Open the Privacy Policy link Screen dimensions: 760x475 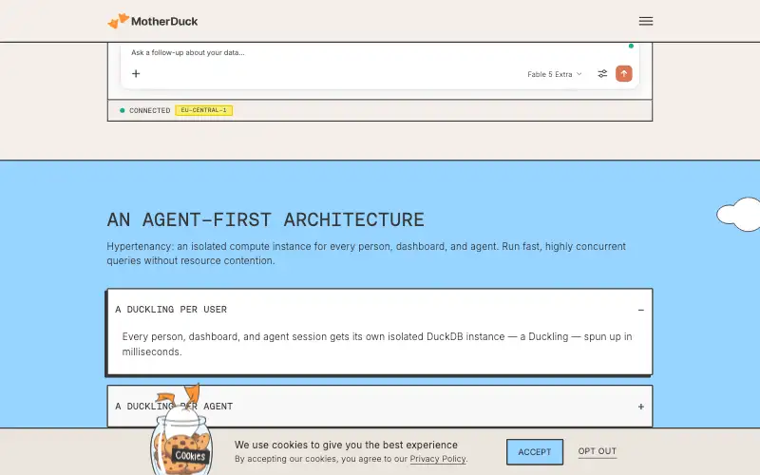pyautogui.click(x=438, y=459)
